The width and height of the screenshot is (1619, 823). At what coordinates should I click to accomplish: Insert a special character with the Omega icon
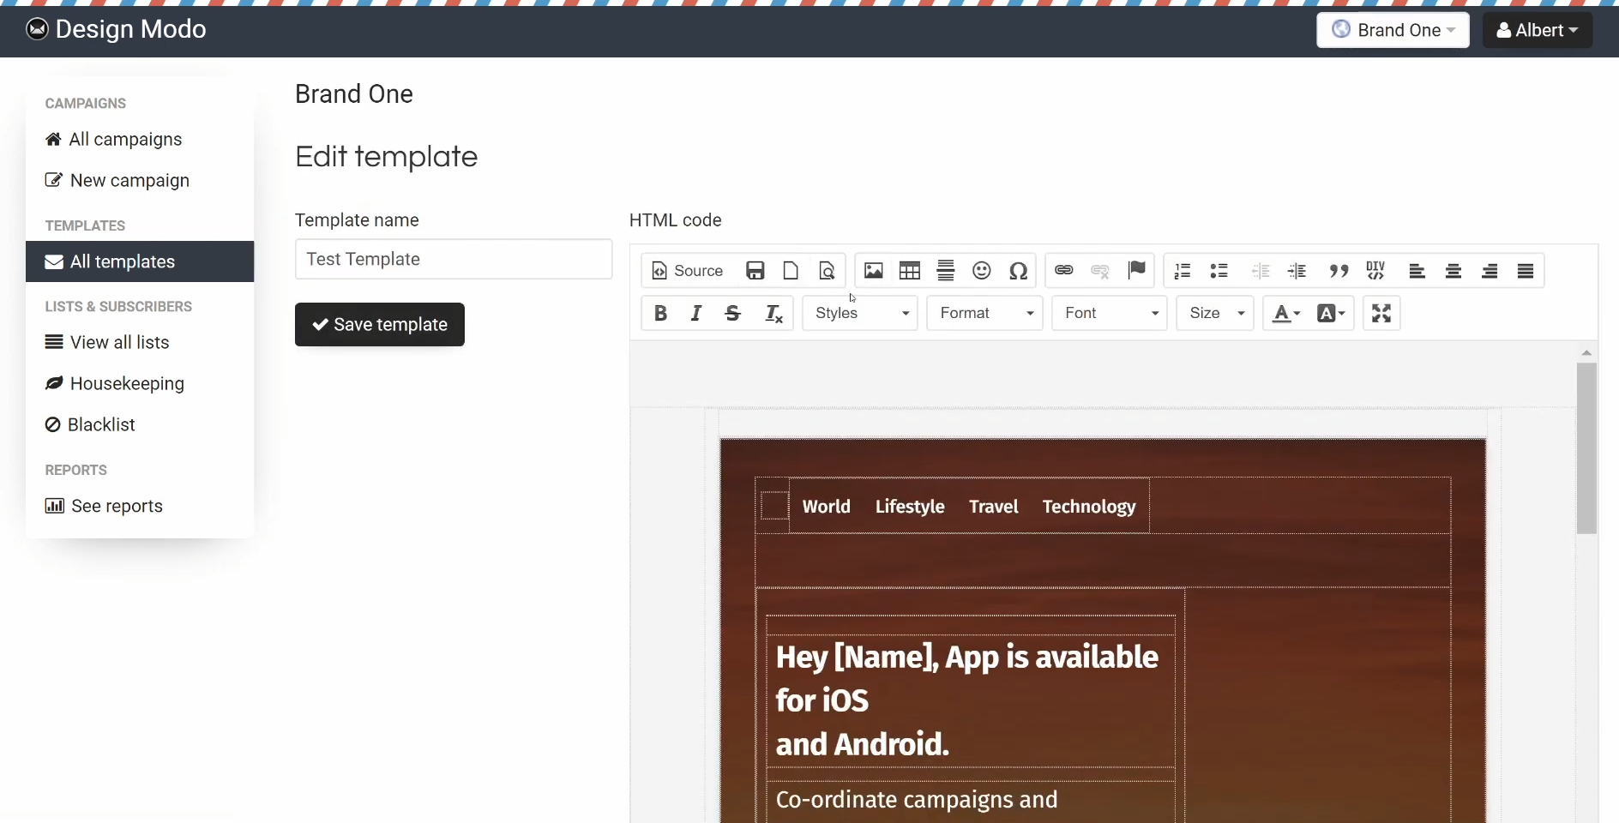1018,271
